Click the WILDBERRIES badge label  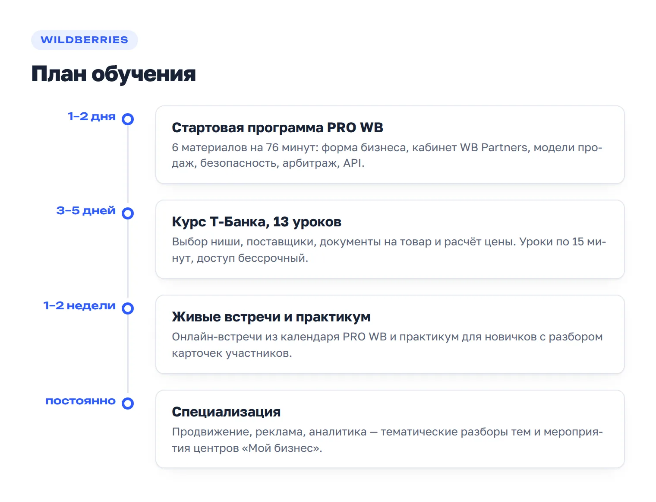point(85,40)
